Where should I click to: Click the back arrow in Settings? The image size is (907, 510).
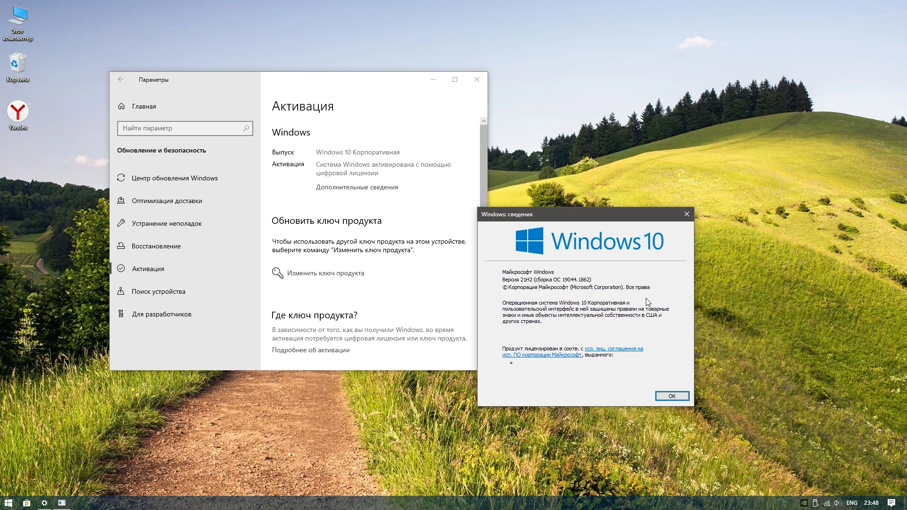121,79
